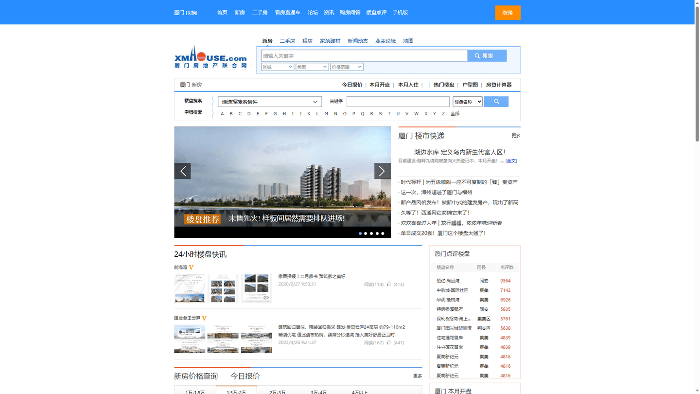Image resolution: width=700 pixels, height=394 pixels.
Task: Open 特房银溪墅府 in the hot list
Action: point(450,309)
